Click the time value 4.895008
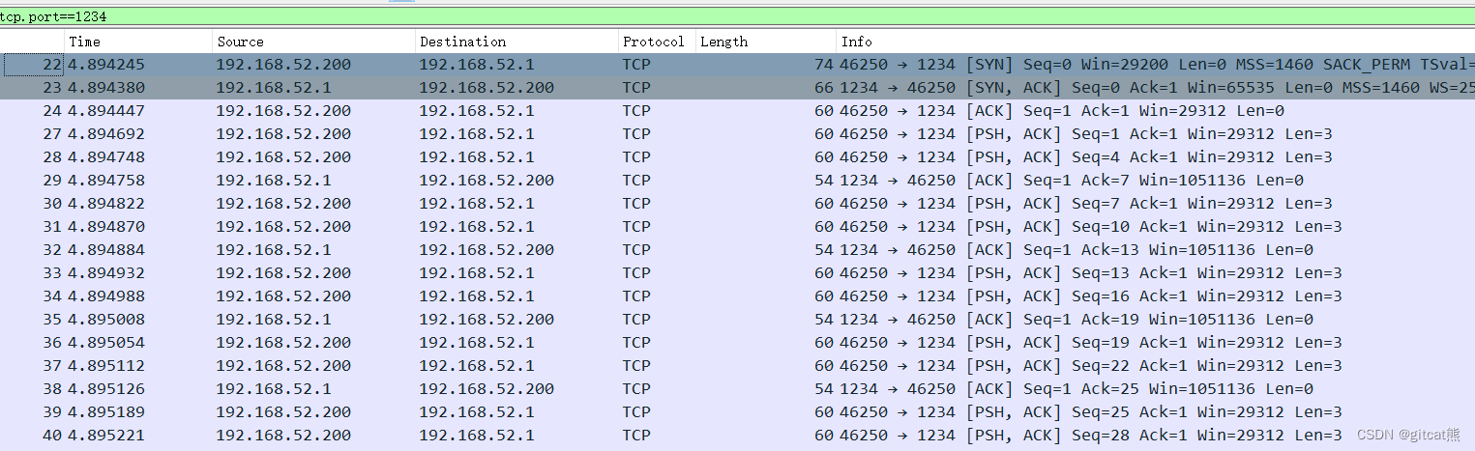The width and height of the screenshot is (1475, 451). coord(106,320)
